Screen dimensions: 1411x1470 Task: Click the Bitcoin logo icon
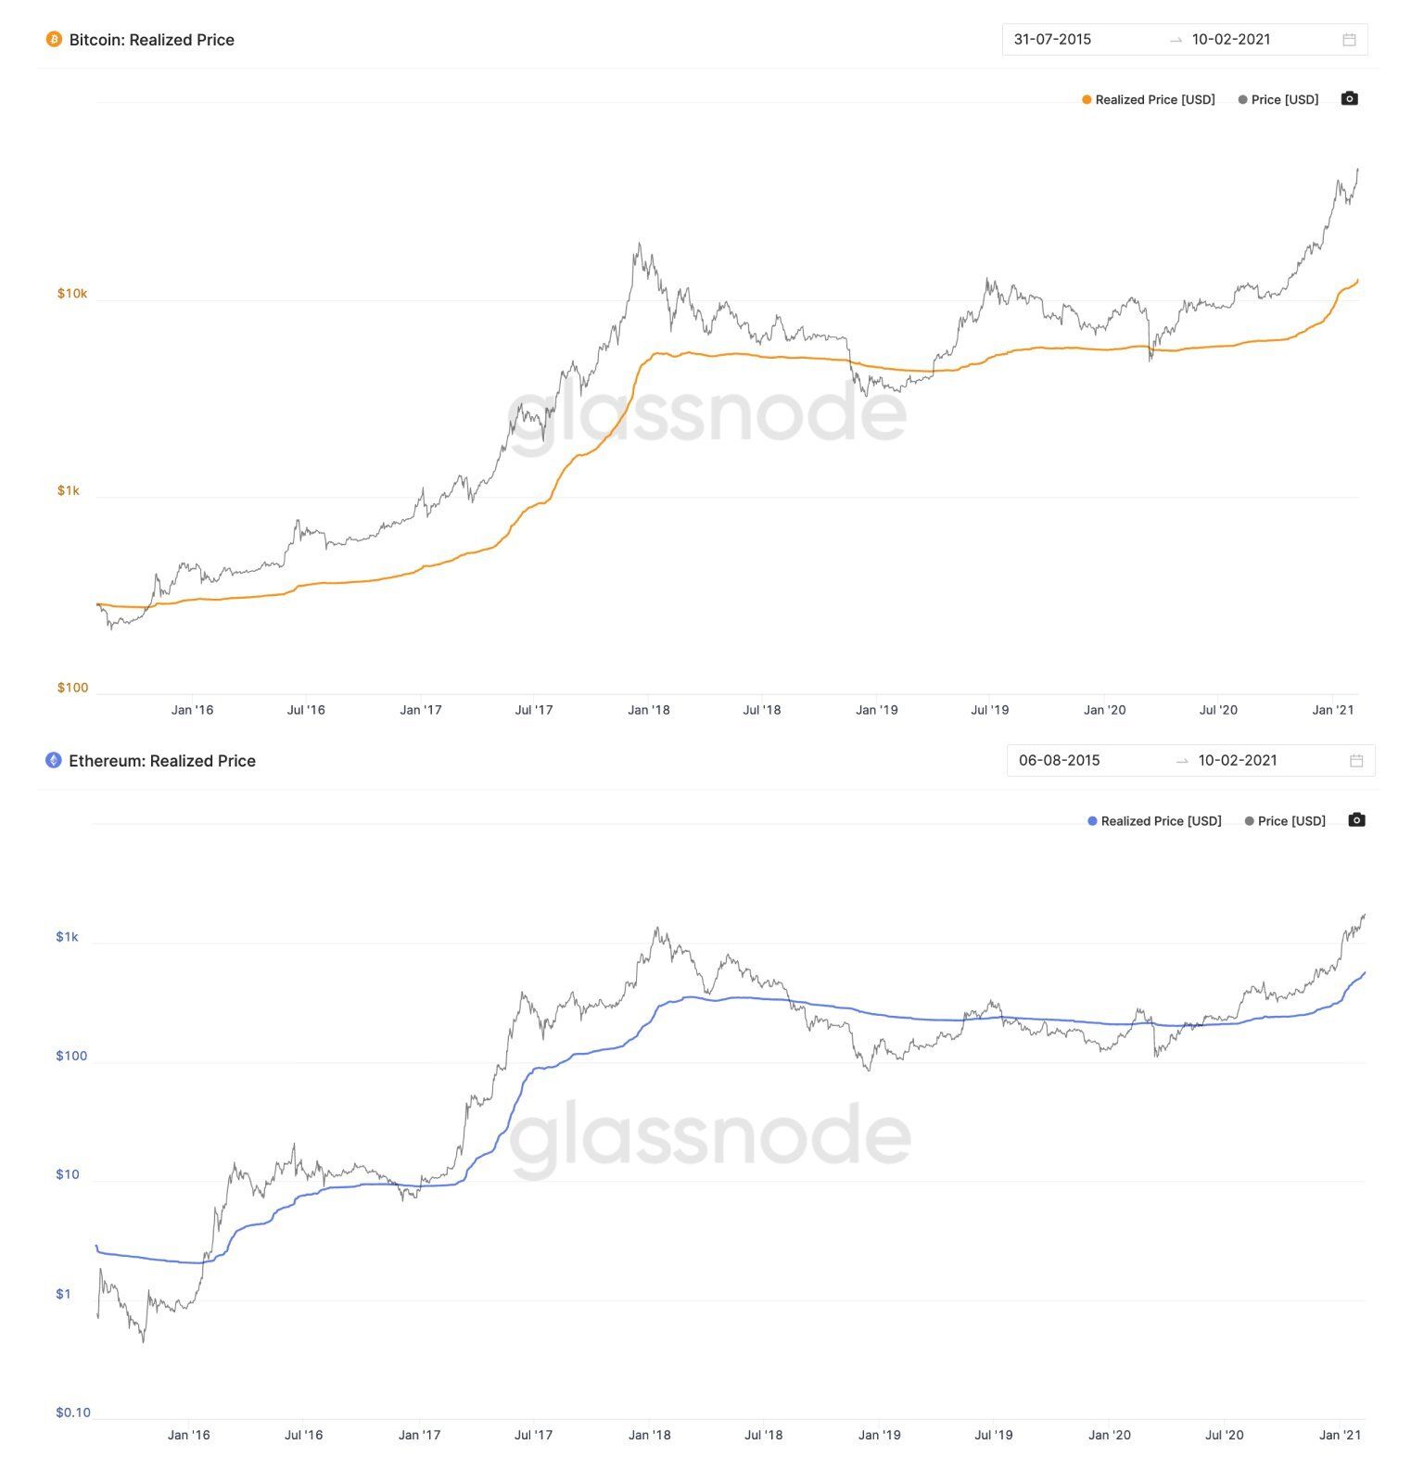click(56, 40)
